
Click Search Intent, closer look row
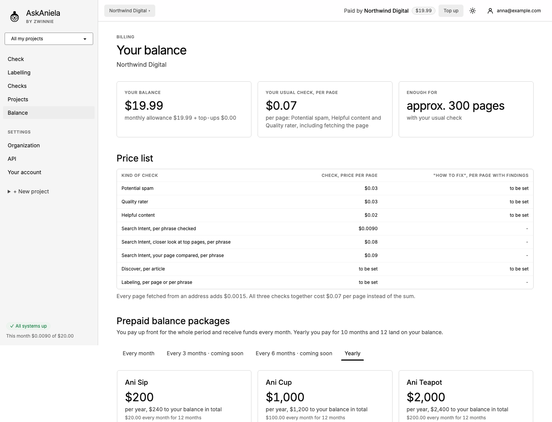[x=325, y=242]
